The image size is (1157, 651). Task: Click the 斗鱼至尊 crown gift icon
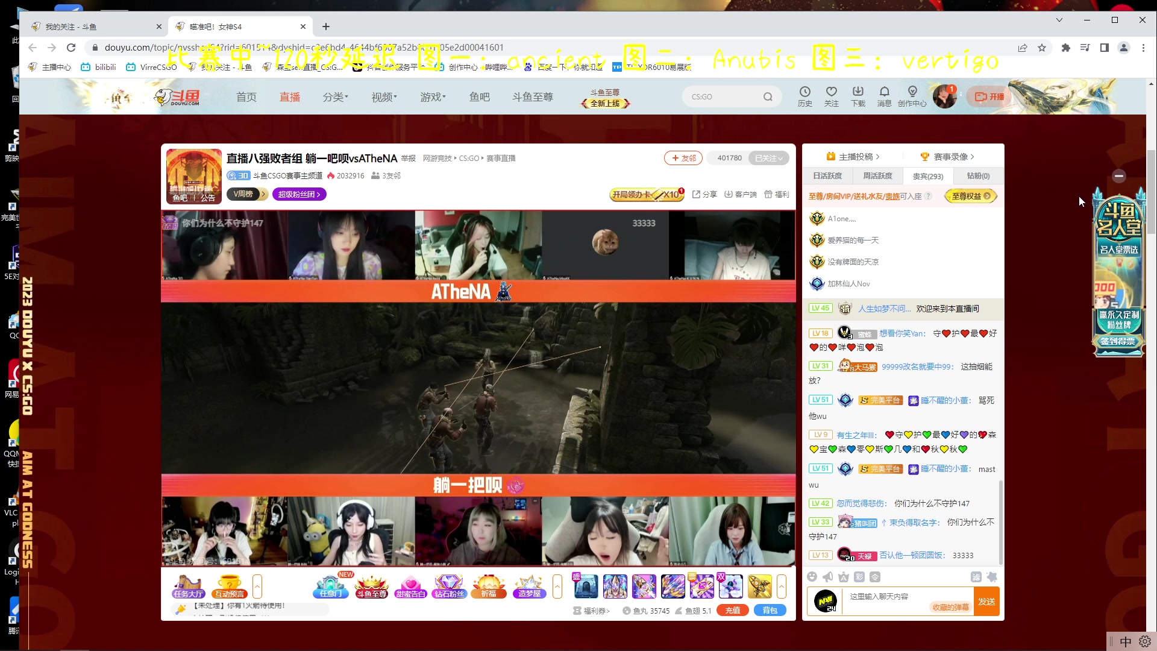tap(372, 586)
